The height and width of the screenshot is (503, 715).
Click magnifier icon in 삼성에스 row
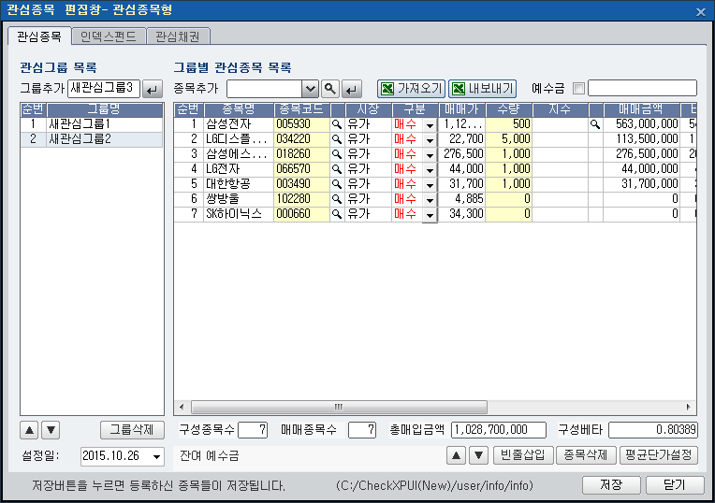[337, 154]
